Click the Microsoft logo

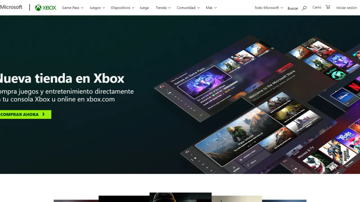click(11, 7)
